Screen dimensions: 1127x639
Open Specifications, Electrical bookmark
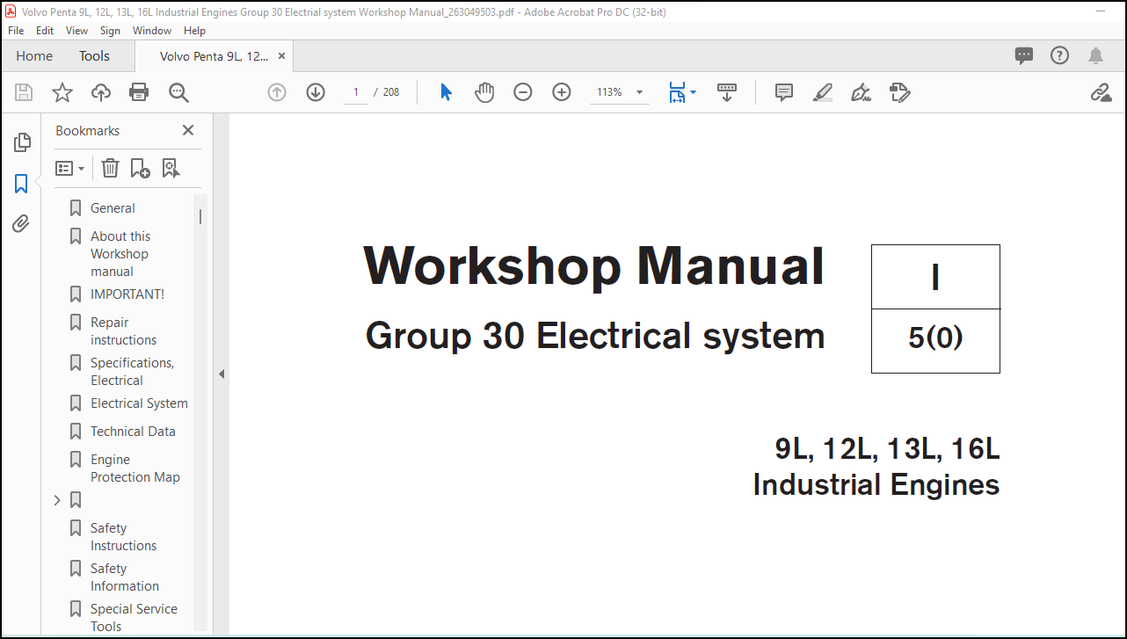[132, 372]
